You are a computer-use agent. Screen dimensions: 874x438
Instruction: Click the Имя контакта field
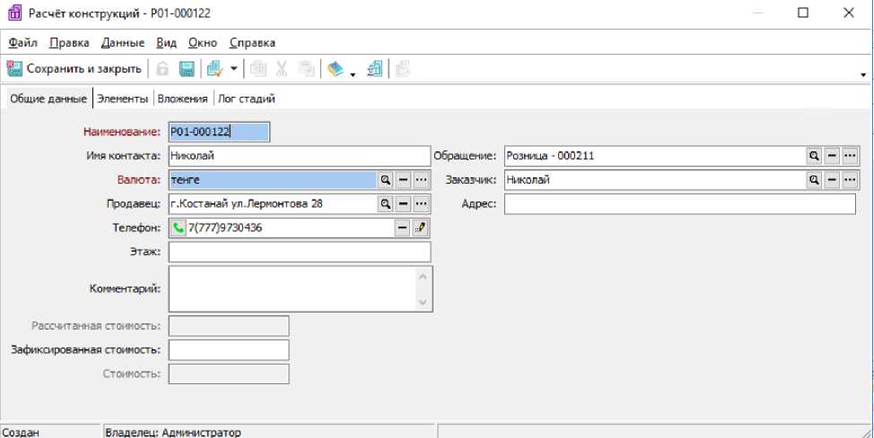(x=300, y=156)
